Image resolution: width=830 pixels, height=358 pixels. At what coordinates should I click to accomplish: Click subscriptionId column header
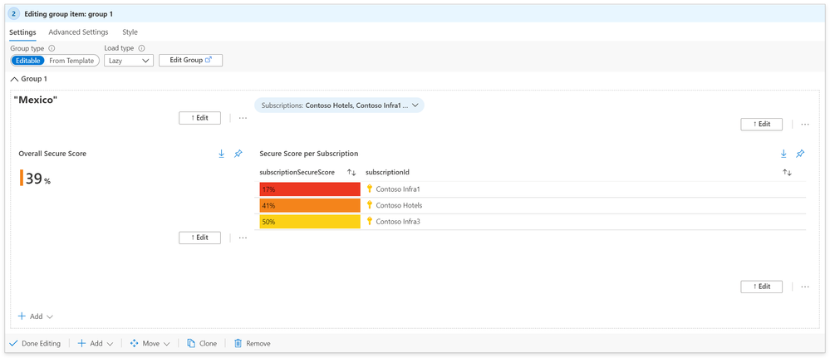click(x=387, y=173)
